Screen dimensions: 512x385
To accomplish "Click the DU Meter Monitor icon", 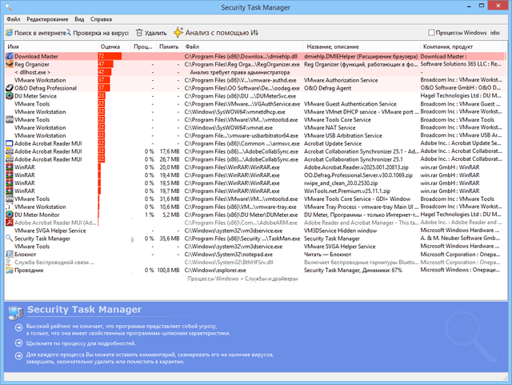I will 8,215.
